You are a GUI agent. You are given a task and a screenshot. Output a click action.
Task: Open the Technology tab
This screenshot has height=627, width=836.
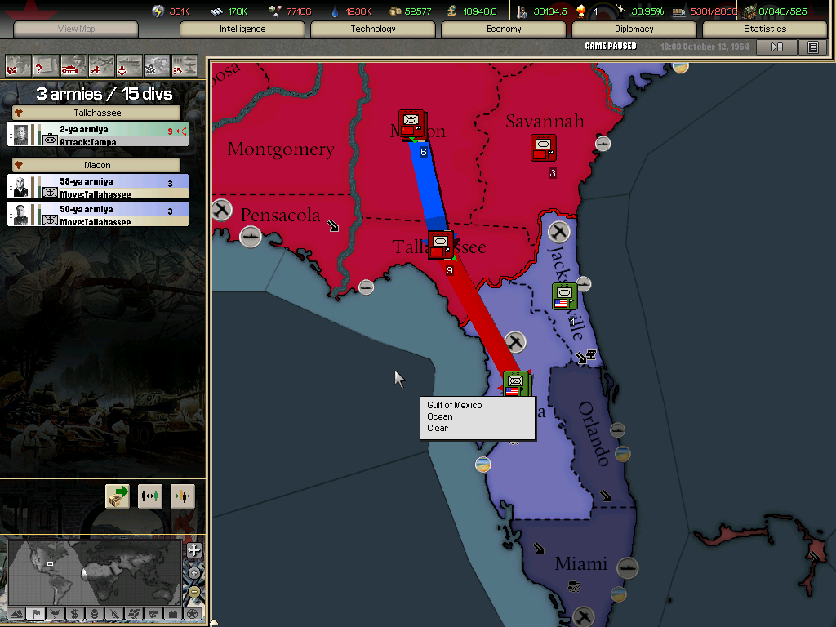(x=373, y=29)
